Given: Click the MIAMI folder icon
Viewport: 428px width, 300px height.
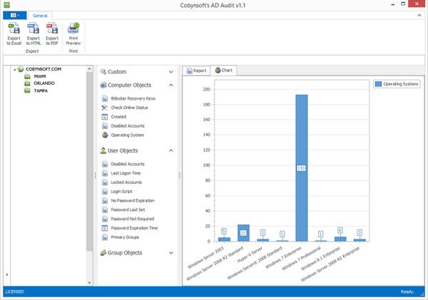Looking at the screenshot, I should coord(27,76).
